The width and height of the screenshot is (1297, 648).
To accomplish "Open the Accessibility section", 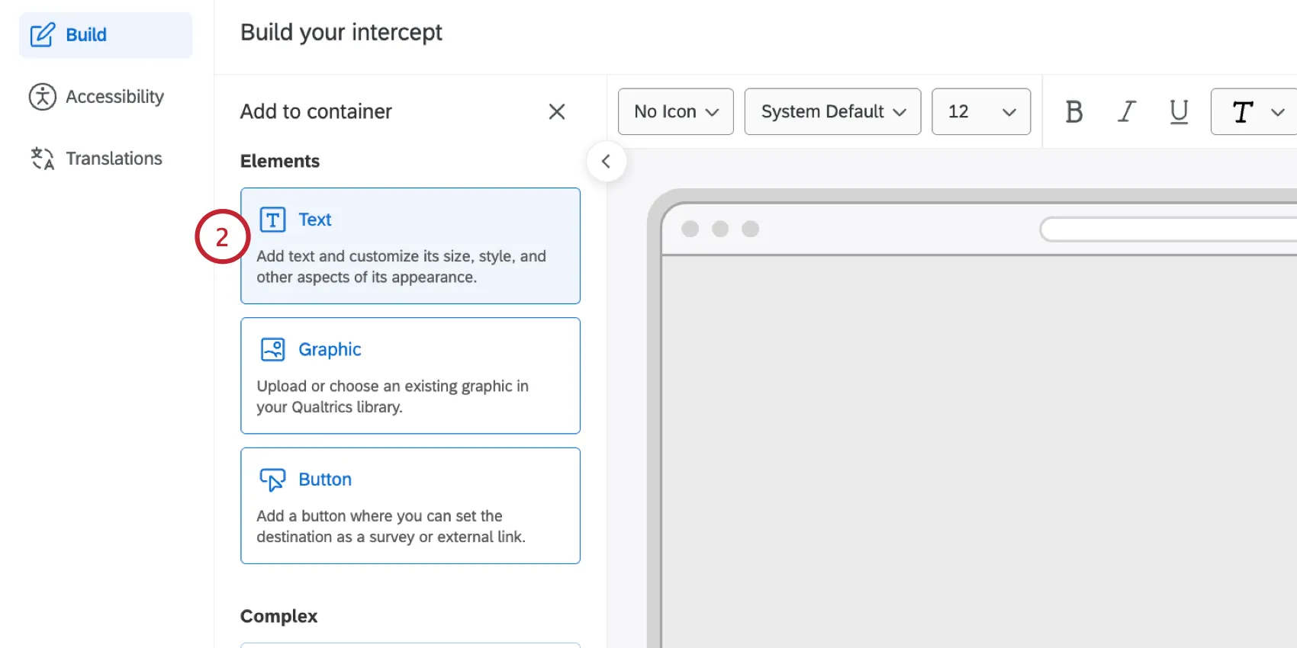I will (x=96, y=97).
